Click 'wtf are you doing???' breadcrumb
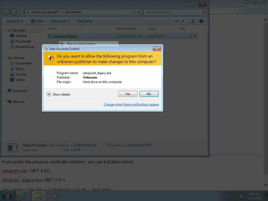The width and height of the screenshot is (268, 201). 45,12
